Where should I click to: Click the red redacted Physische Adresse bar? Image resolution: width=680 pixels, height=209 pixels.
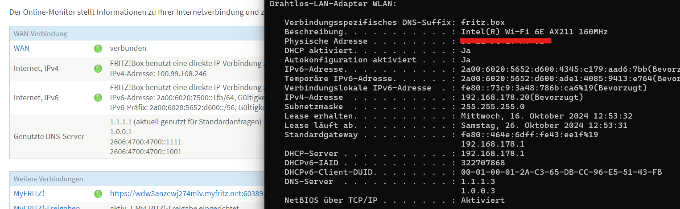(506, 41)
